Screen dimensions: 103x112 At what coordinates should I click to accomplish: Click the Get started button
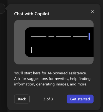click(x=80, y=99)
